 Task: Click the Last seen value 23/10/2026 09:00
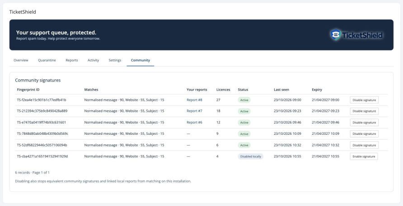(288, 100)
